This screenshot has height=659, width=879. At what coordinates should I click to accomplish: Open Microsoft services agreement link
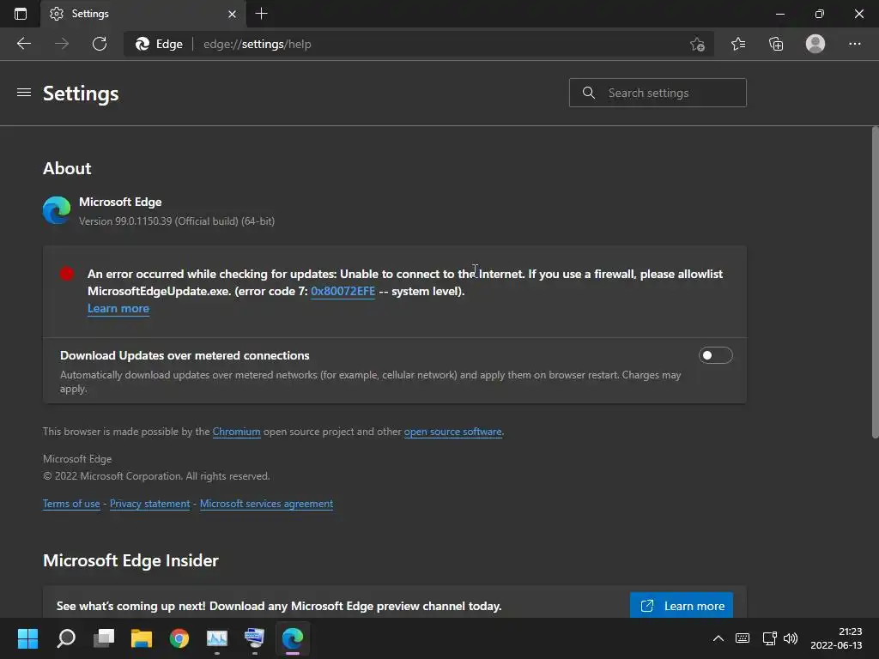coord(266,504)
